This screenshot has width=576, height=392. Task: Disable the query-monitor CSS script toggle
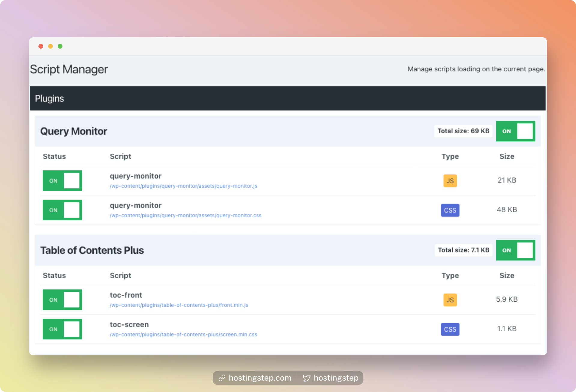[x=62, y=210]
